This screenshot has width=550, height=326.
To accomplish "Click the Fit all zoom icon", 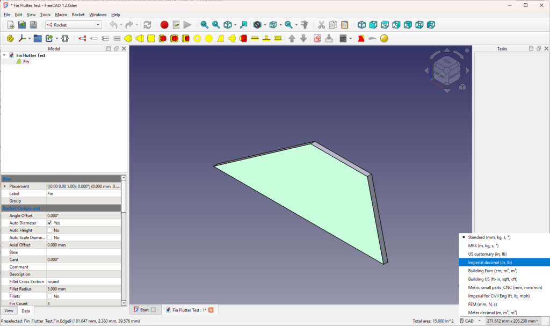I will click(x=204, y=25).
